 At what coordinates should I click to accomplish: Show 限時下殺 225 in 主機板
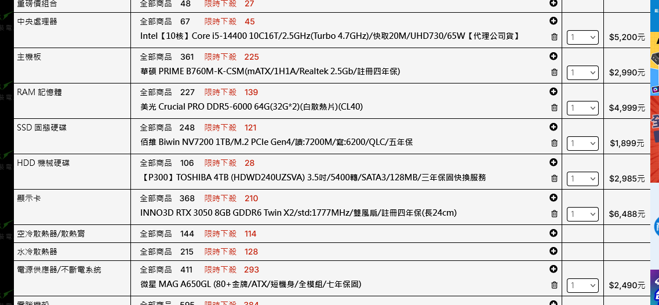[232, 57]
